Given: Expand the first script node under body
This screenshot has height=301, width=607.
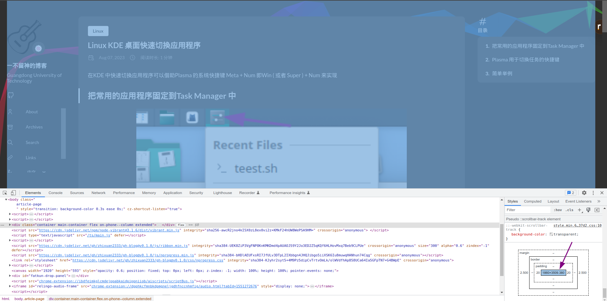Looking at the screenshot, I should [x=10, y=214].
